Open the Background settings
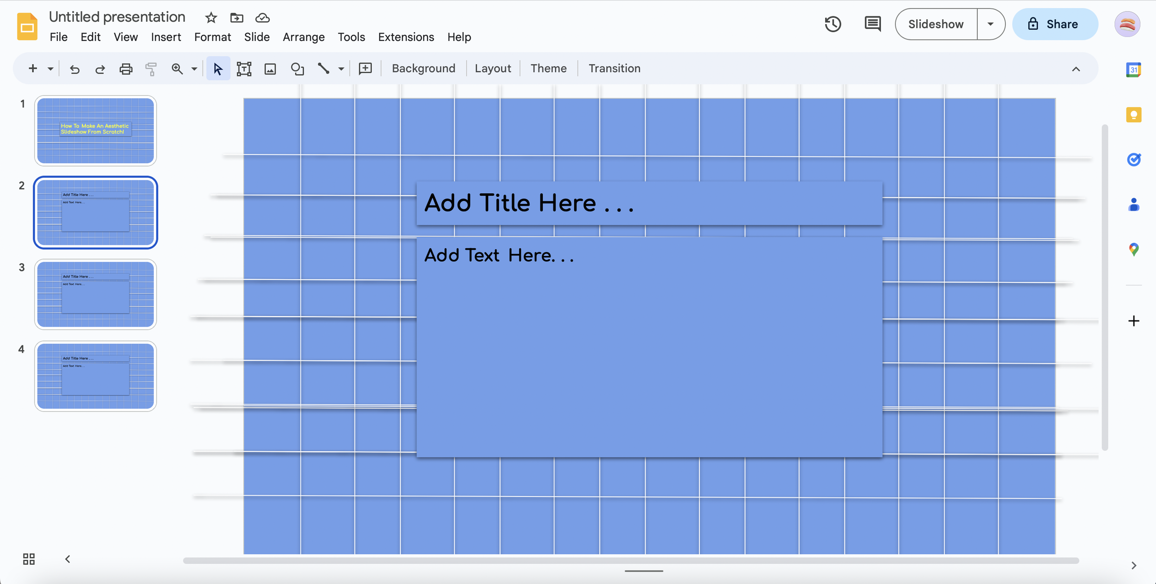The image size is (1156, 584). point(423,68)
